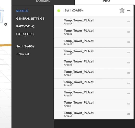The image size is (135, 128).
Task: Select Set 1 (Z-ABS) in the sidebar
Action: click(25, 46)
